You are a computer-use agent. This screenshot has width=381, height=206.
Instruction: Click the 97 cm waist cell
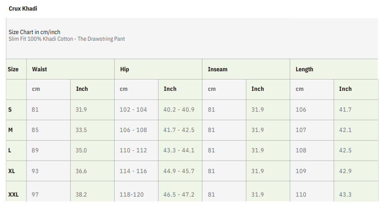[x=35, y=194]
